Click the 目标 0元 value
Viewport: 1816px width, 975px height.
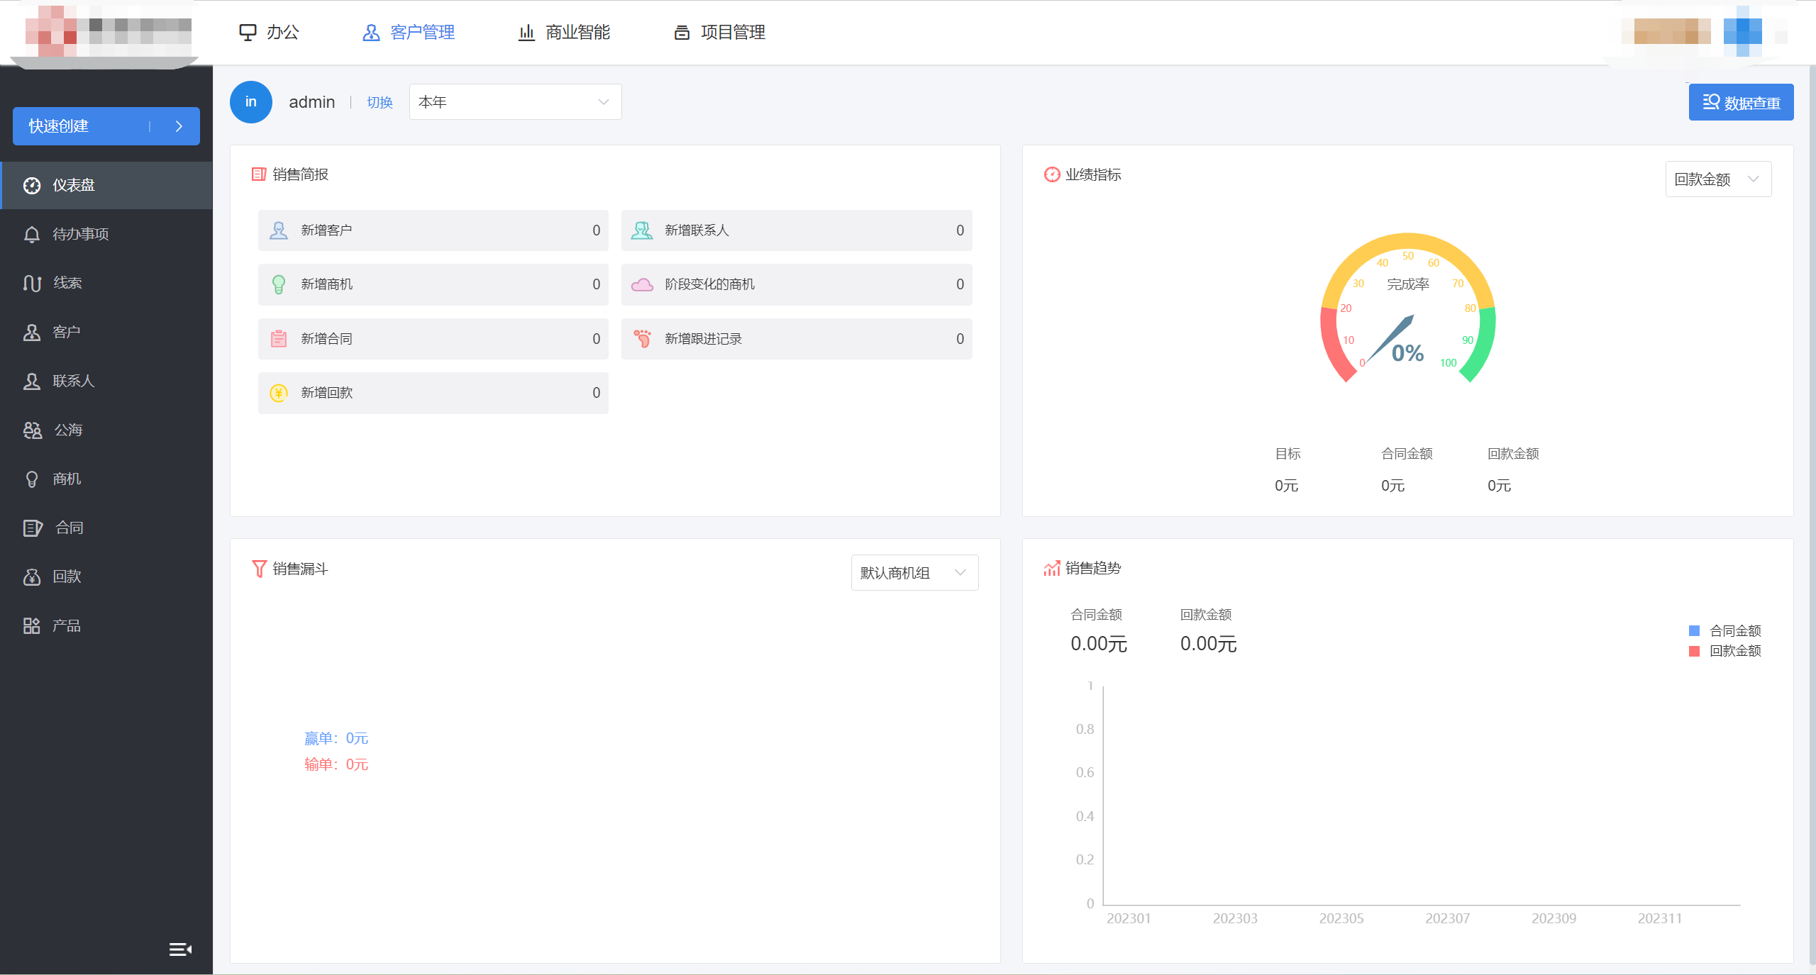[1286, 486]
